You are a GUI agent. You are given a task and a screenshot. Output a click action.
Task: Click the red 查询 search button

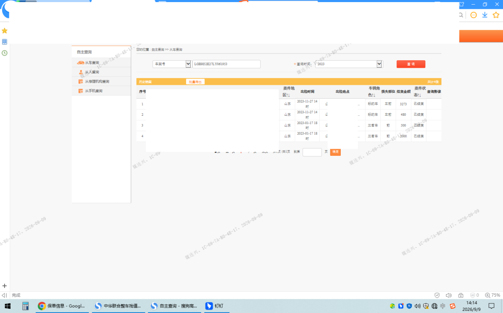coord(411,64)
